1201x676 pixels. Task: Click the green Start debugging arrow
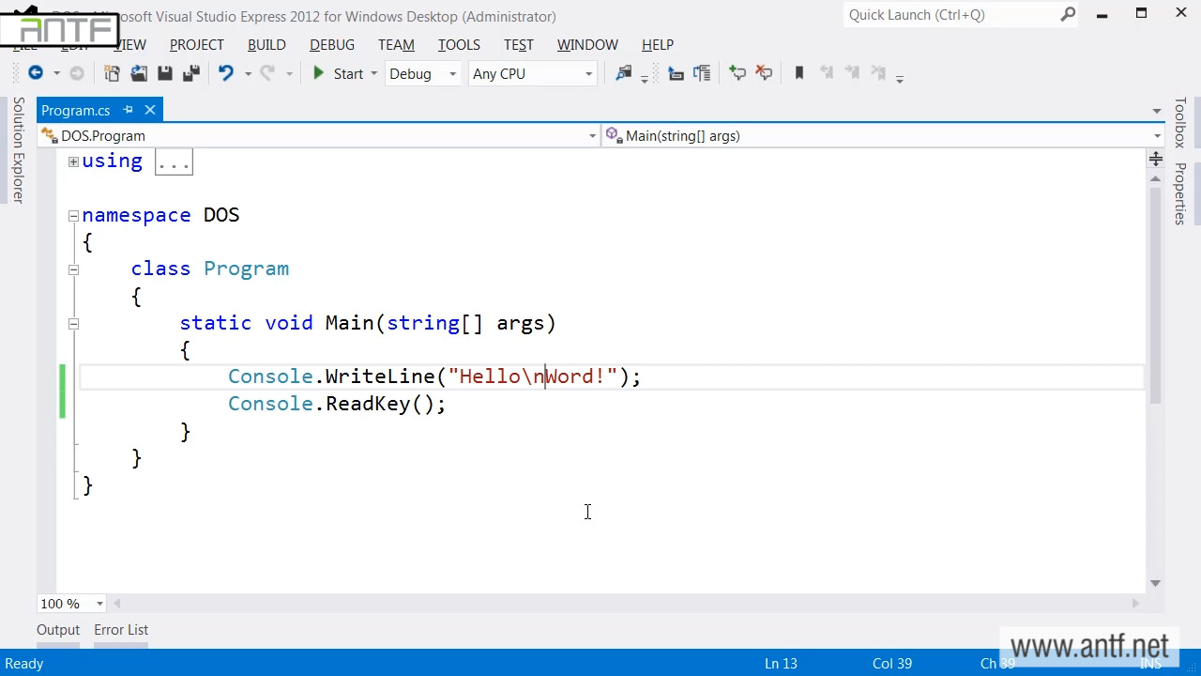pos(319,73)
